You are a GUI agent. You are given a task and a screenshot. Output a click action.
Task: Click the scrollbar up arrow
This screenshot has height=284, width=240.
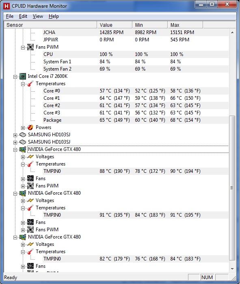(x=232, y=32)
